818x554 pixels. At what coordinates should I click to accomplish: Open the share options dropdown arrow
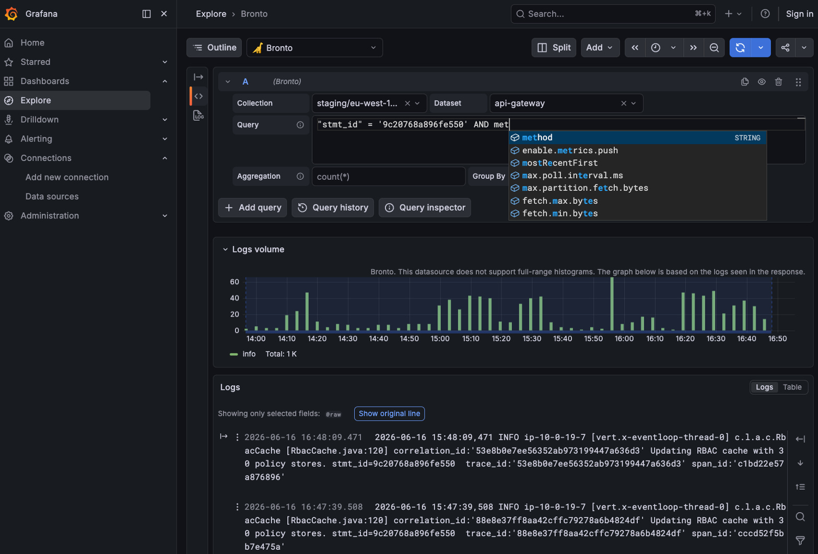[804, 48]
